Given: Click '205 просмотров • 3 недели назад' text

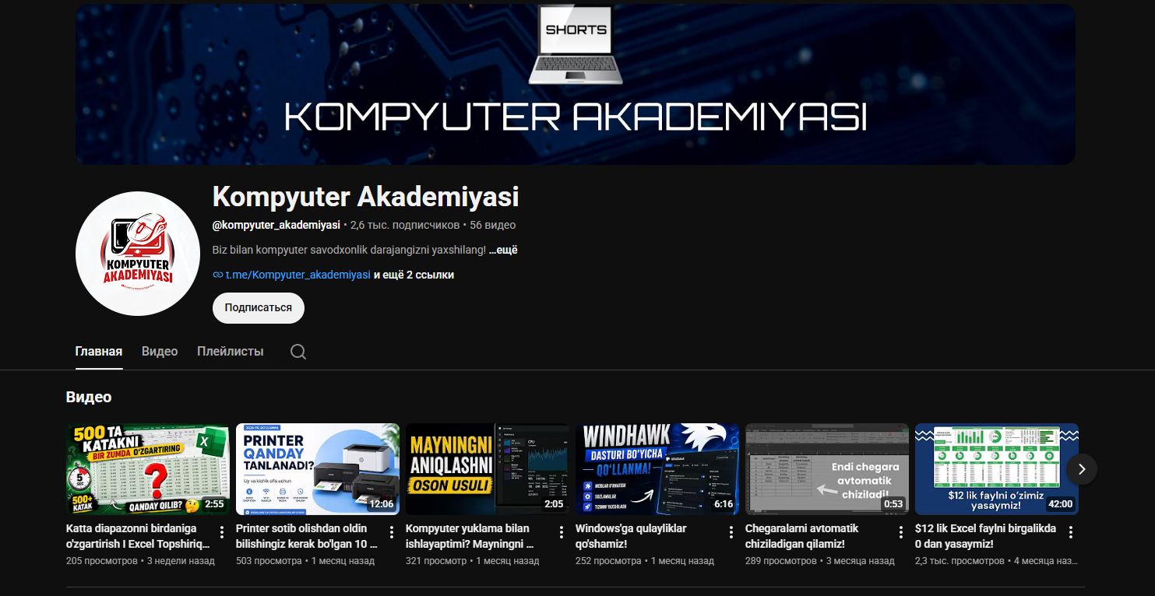Looking at the screenshot, I should pyautogui.click(x=140, y=560).
